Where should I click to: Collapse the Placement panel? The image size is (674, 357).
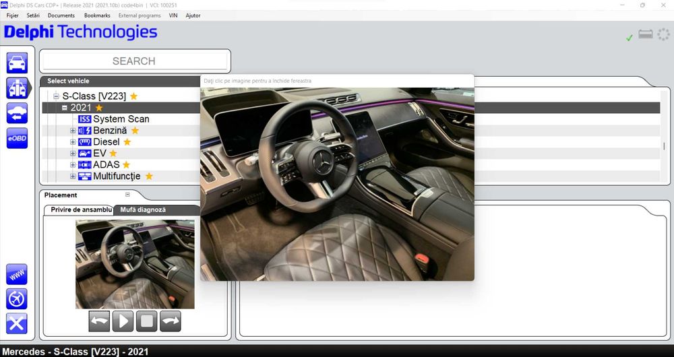coord(127,195)
